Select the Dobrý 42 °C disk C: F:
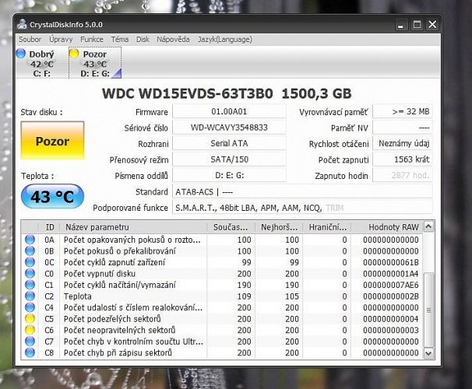Viewport: 472px width, 389px height. tap(42, 63)
